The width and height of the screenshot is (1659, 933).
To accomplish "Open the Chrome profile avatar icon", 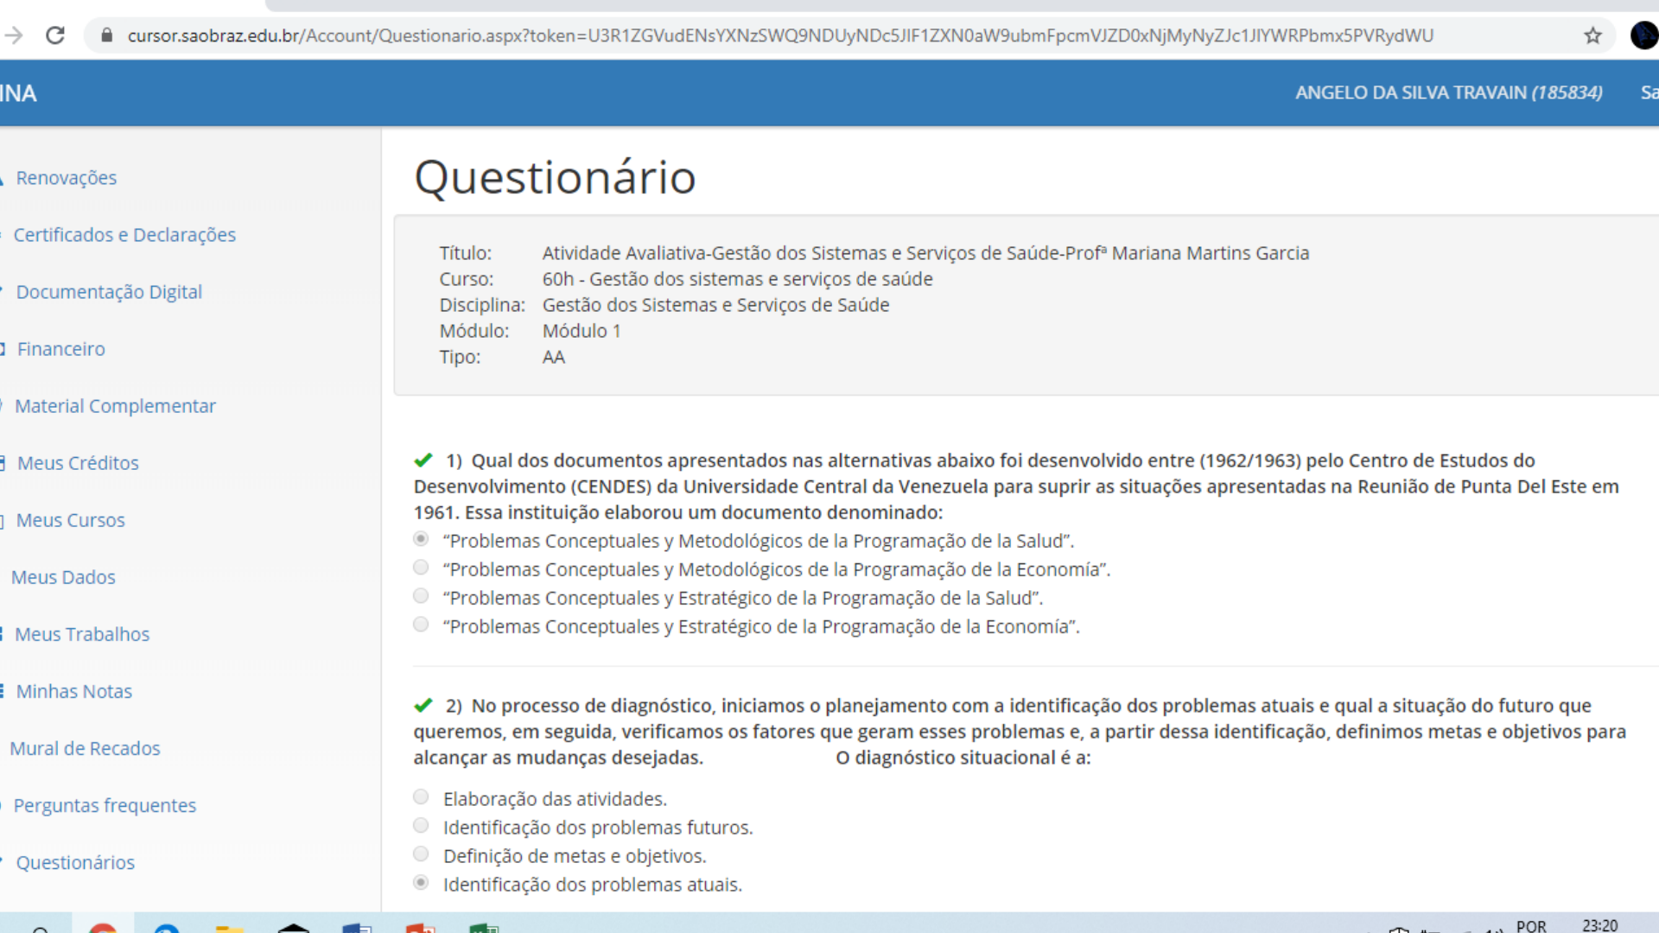I will 1644,35.
